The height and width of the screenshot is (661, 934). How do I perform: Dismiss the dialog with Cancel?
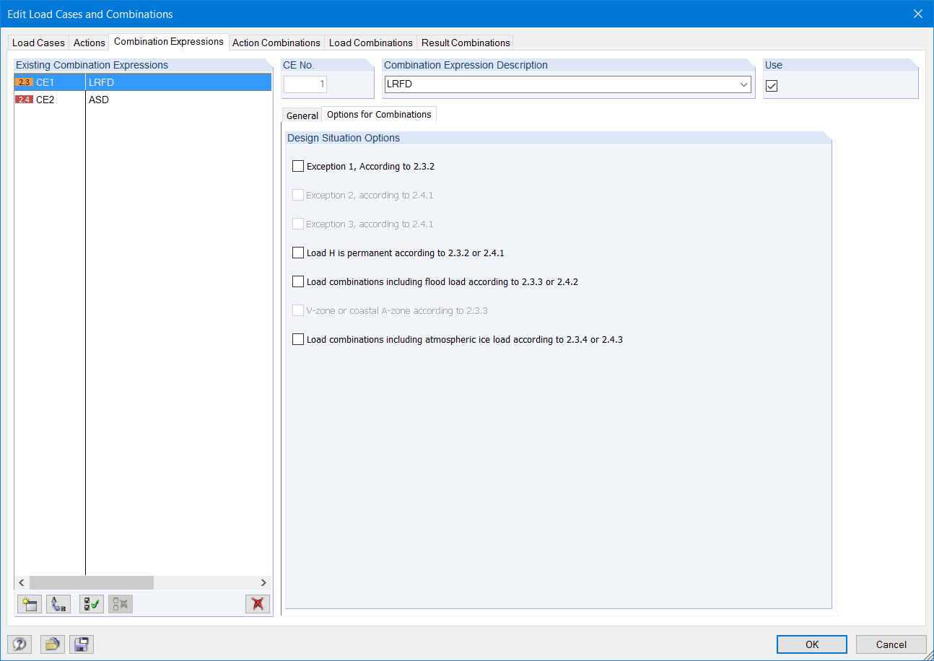click(891, 644)
